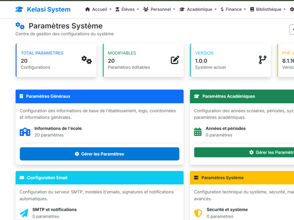294x220 pixels.
Task: Click the gears icon in Total Paramètres card
Action: (x=87, y=60)
